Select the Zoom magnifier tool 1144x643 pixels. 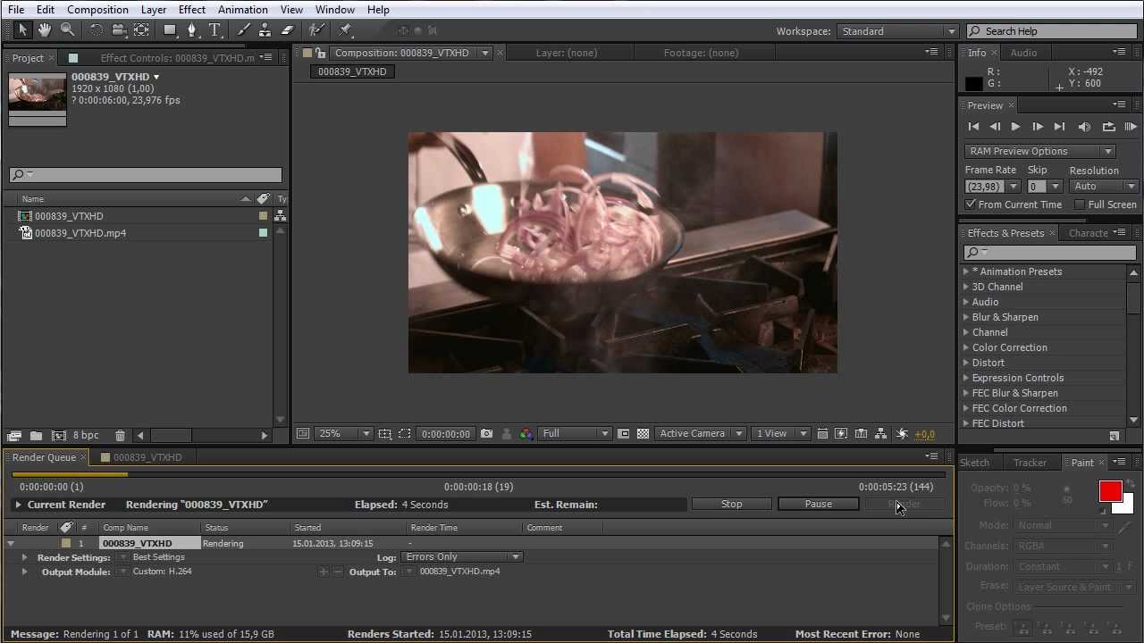pos(67,30)
